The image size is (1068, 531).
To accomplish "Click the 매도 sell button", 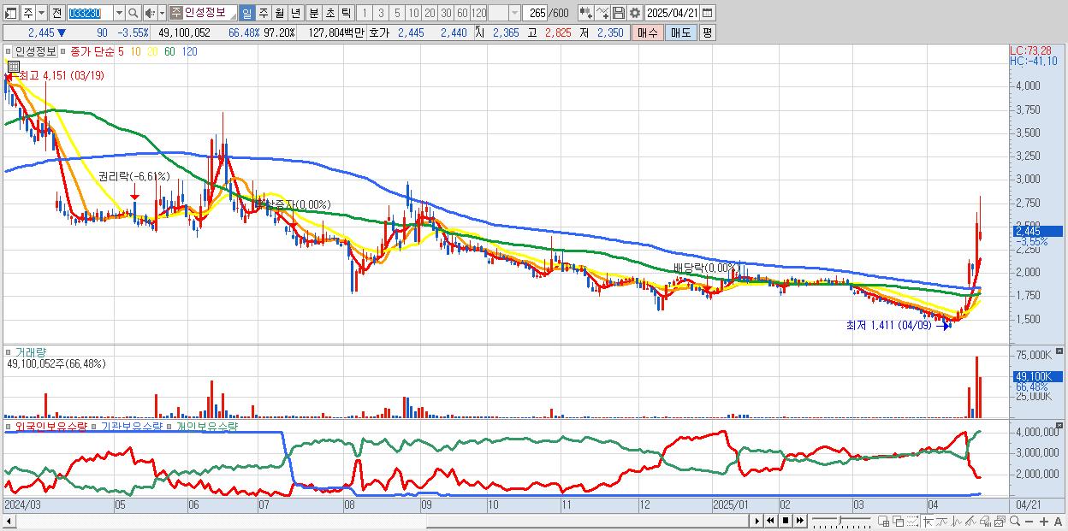I will pyautogui.click(x=680, y=32).
